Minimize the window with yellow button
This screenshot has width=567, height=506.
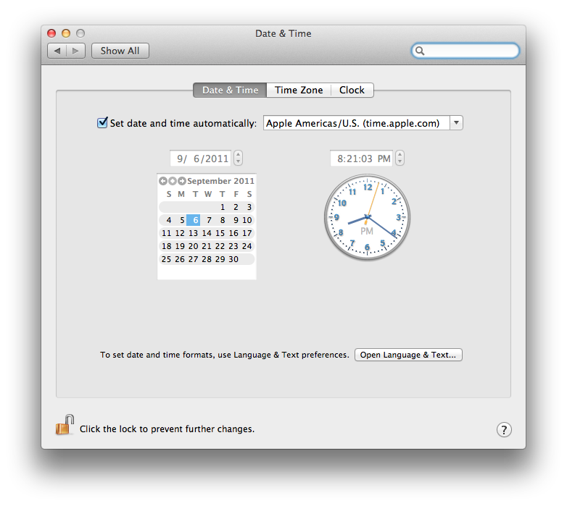66,33
